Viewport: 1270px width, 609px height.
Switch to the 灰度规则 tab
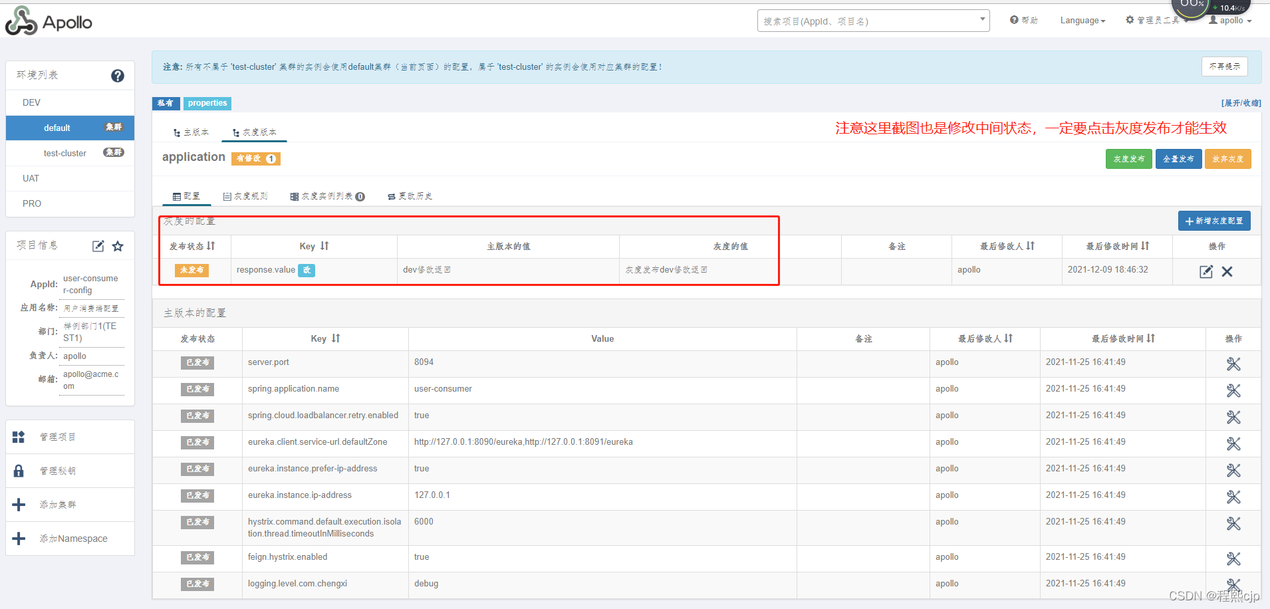245,195
